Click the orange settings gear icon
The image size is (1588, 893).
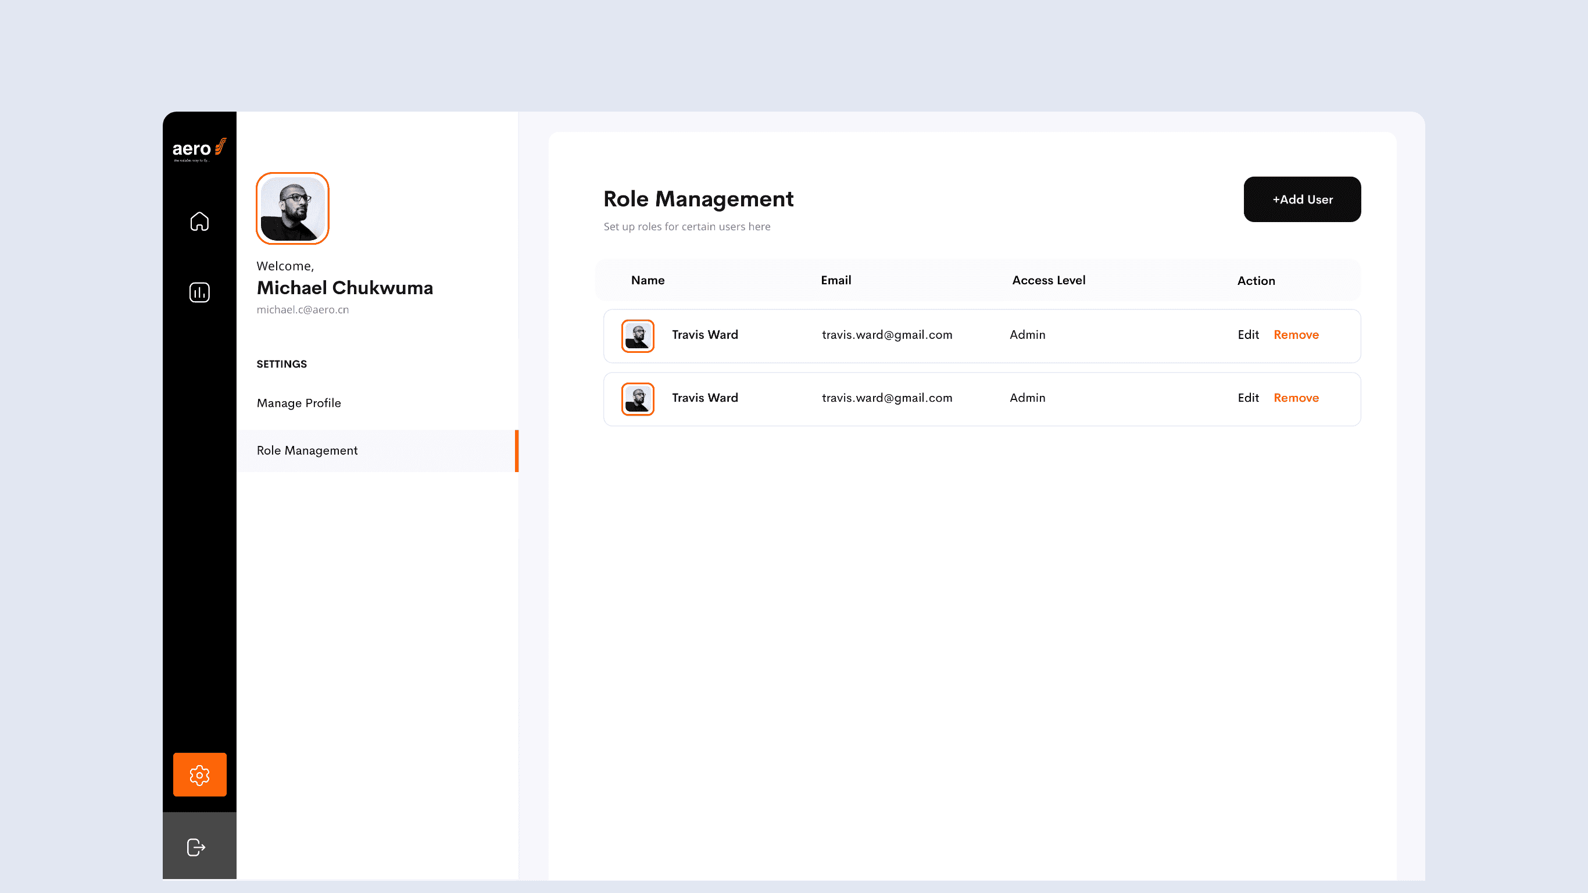pyautogui.click(x=199, y=774)
